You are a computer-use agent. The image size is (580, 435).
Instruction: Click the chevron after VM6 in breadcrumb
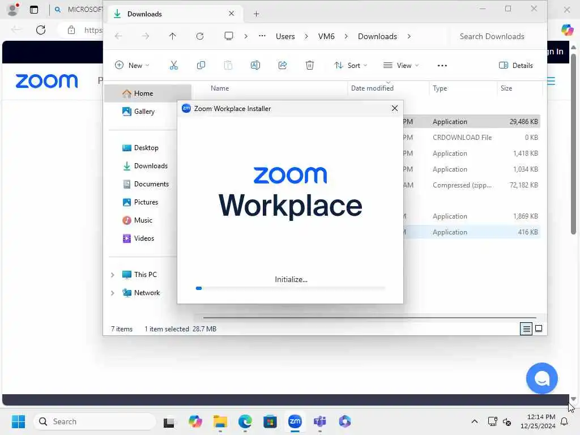pyautogui.click(x=346, y=36)
